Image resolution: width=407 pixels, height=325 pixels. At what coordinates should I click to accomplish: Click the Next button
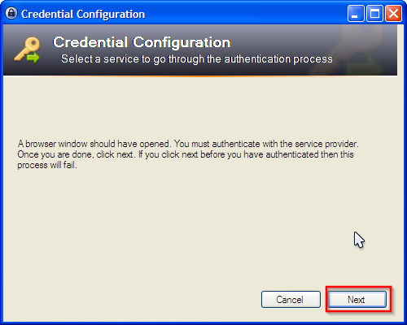357,299
